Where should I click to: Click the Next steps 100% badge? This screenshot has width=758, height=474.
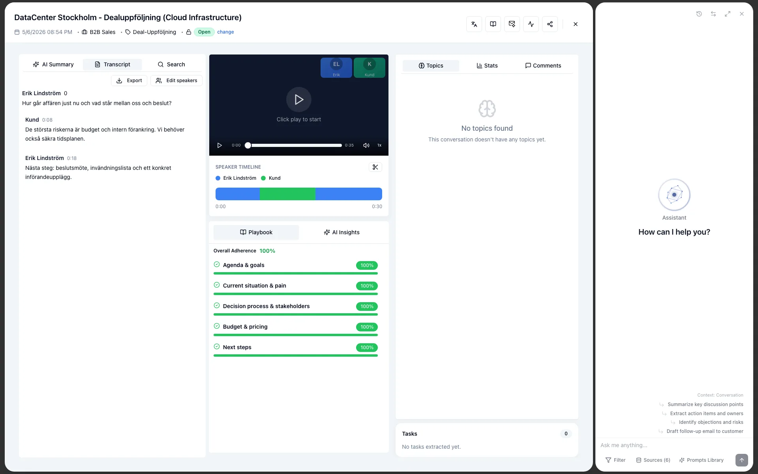click(x=367, y=348)
